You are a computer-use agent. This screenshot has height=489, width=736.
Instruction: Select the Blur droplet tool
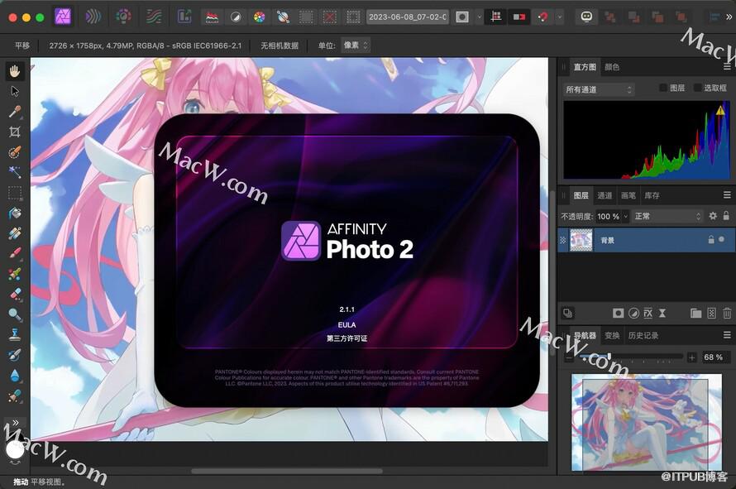(15, 376)
